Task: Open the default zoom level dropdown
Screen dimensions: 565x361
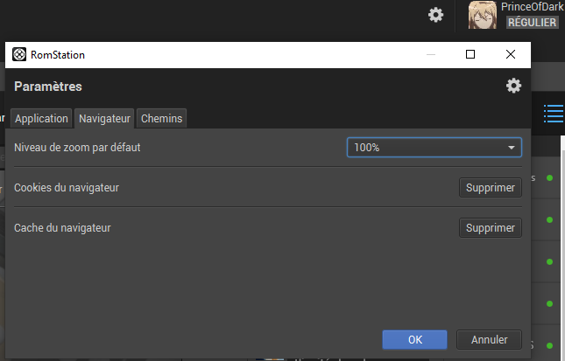Action: [x=434, y=148]
